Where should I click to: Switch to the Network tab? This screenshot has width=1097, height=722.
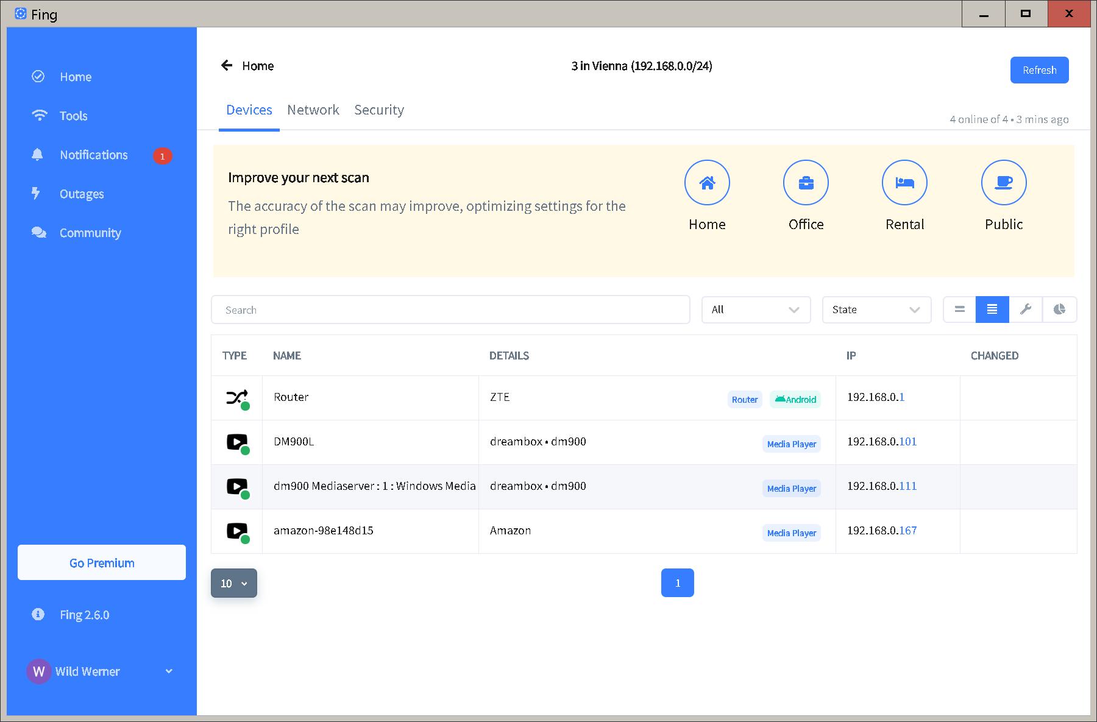click(x=313, y=110)
